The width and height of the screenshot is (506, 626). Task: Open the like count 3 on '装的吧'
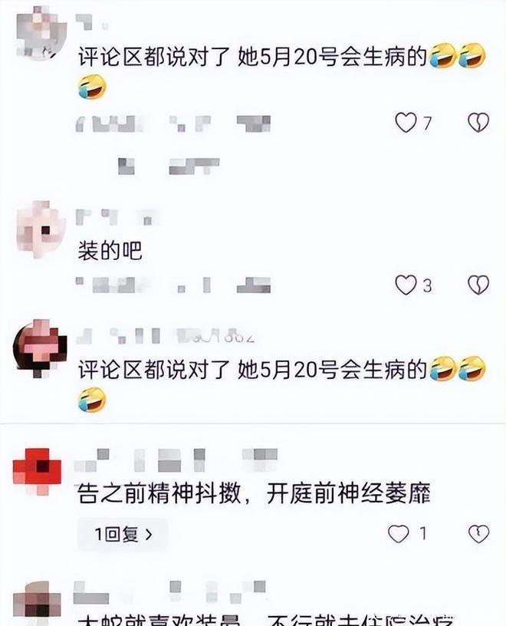(x=427, y=286)
